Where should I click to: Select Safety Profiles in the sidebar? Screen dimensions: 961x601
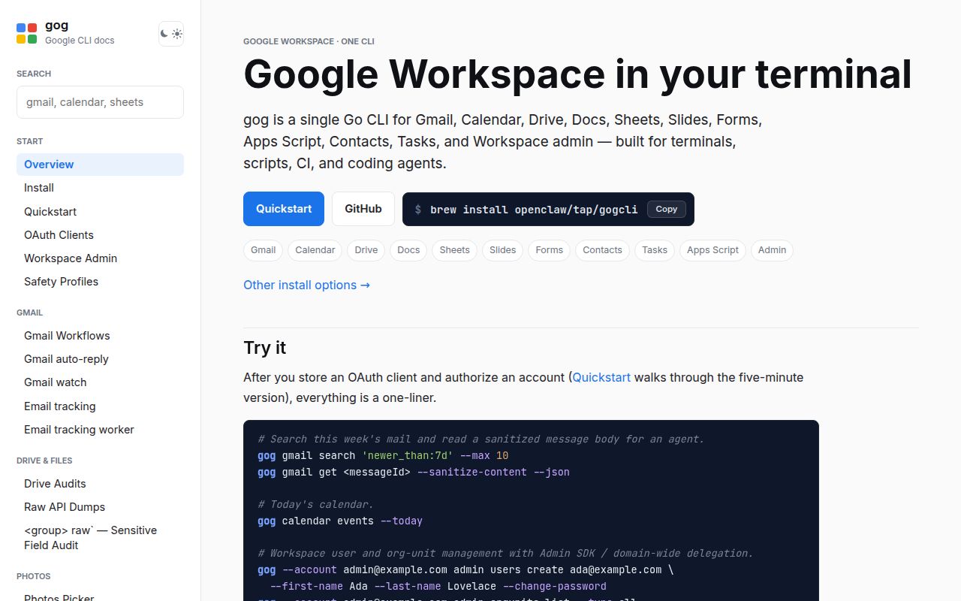click(x=100, y=282)
